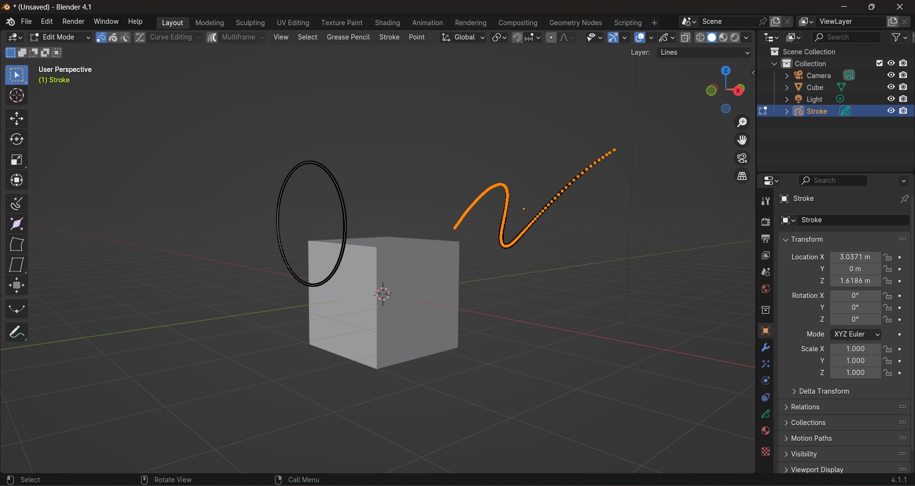Click the Outliner search field
Image resolution: width=915 pixels, height=486 pixels.
coord(847,37)
